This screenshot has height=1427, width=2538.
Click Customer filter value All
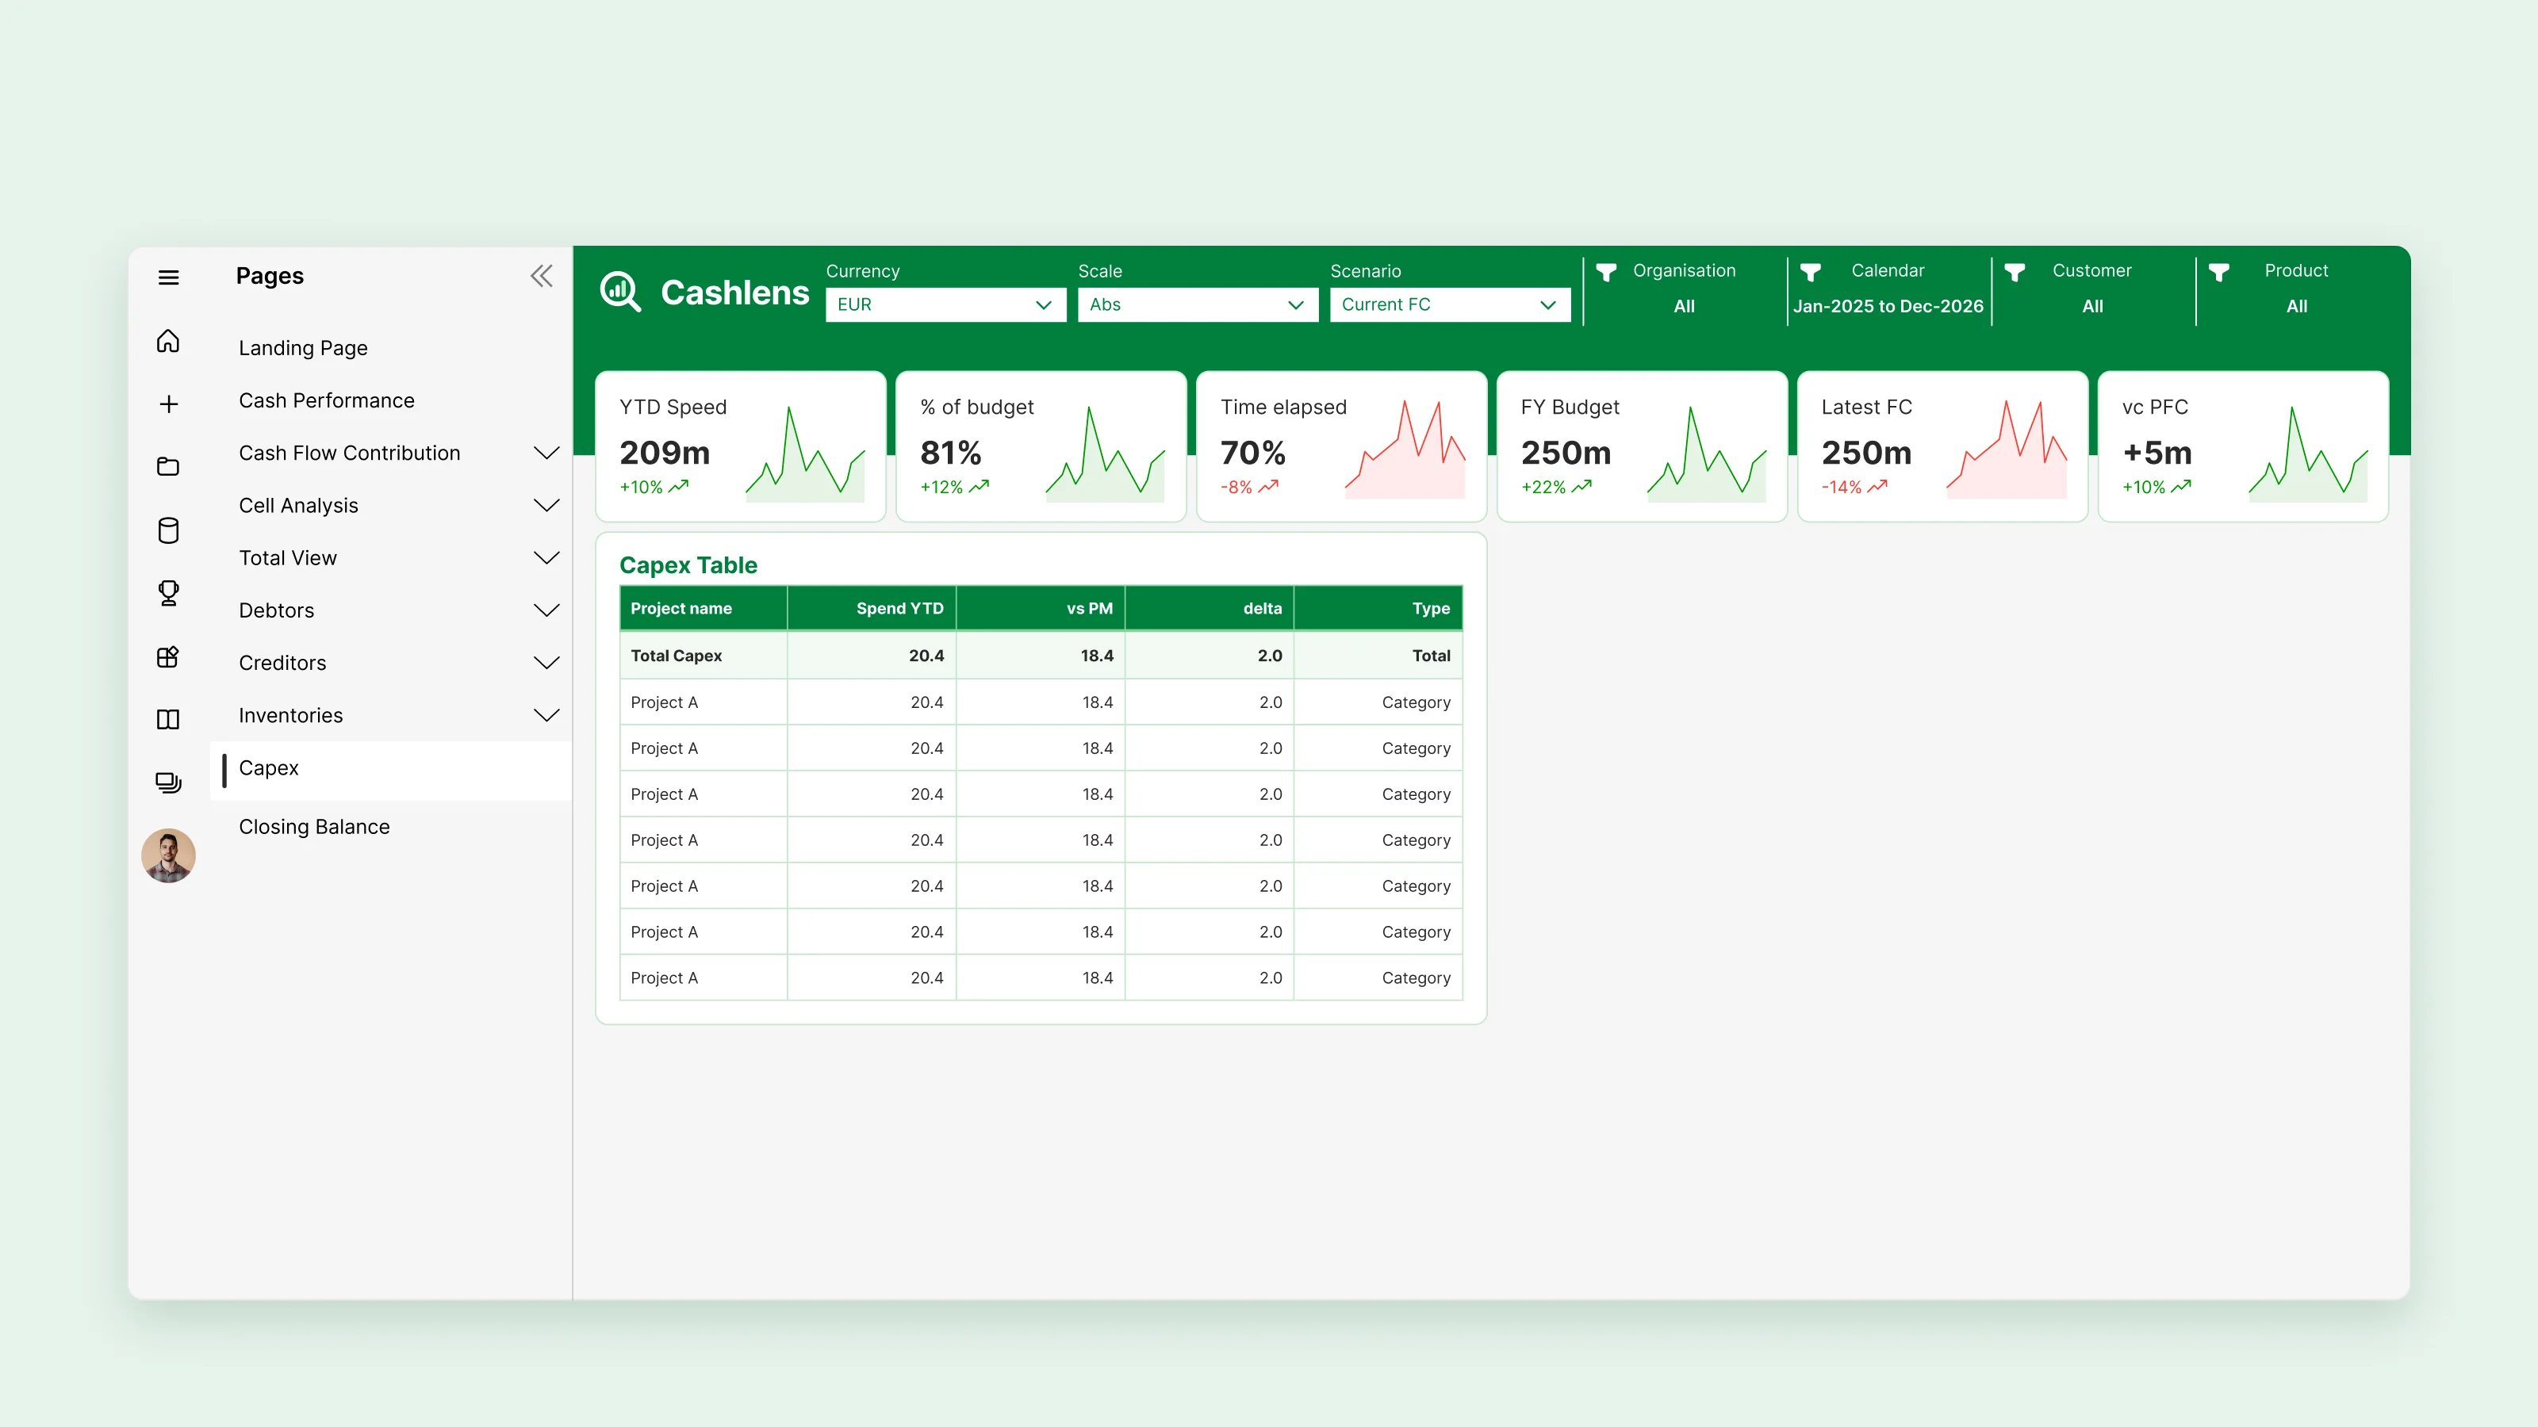coord(2093,306)
